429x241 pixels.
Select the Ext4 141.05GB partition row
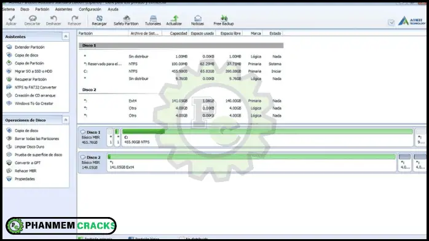pyautogui.click(x=181, y=101)
